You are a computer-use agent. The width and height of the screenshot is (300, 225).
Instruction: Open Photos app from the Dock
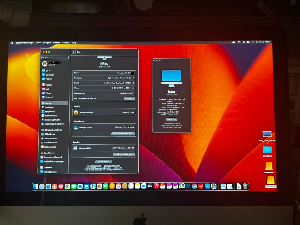tap(99, 186)
